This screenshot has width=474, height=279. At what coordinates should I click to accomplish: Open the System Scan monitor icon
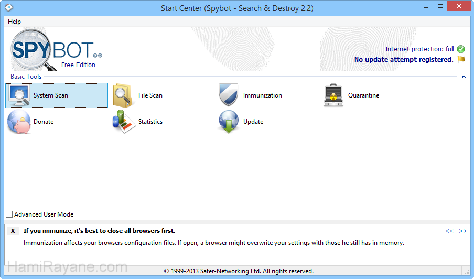coord(19,95)
